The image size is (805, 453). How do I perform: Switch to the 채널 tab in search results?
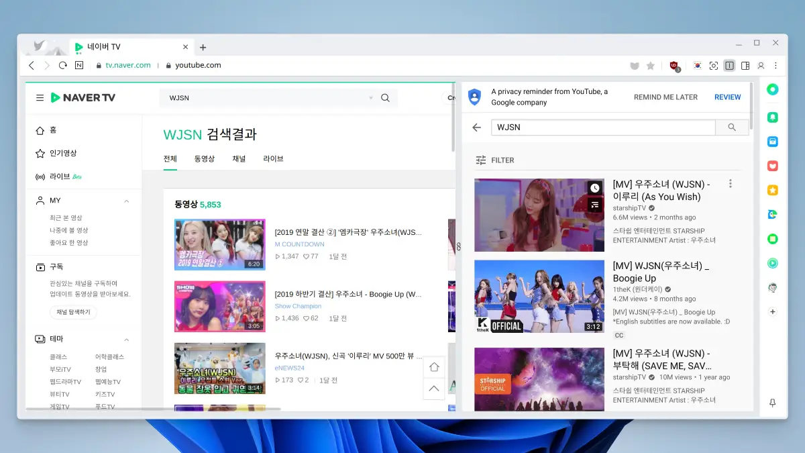[x=238, y=158]
